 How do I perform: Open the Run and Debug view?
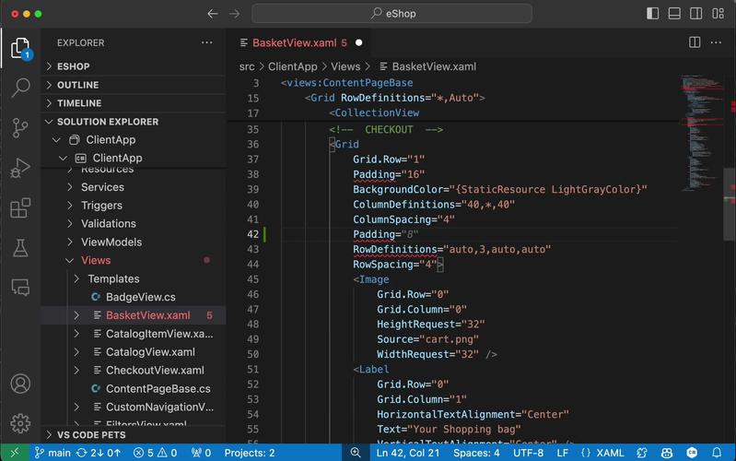(x=20, y=168)
